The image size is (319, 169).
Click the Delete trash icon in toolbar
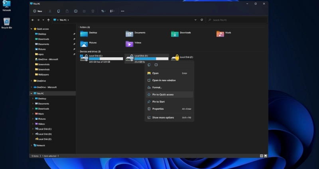pyautogui.click(x=93, y=11)
